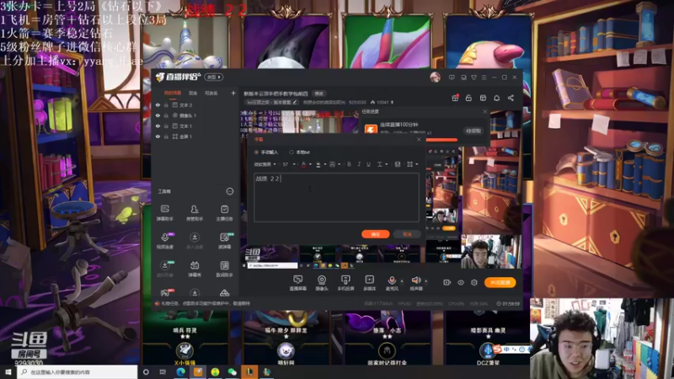Expand the speaker options arrow
The image size is (674, 379).
point(426,281)
